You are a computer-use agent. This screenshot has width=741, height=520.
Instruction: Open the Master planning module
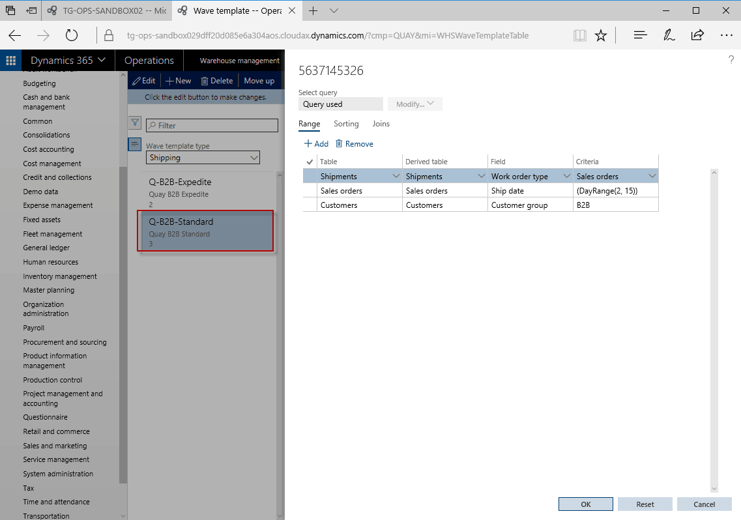[49, 290]
